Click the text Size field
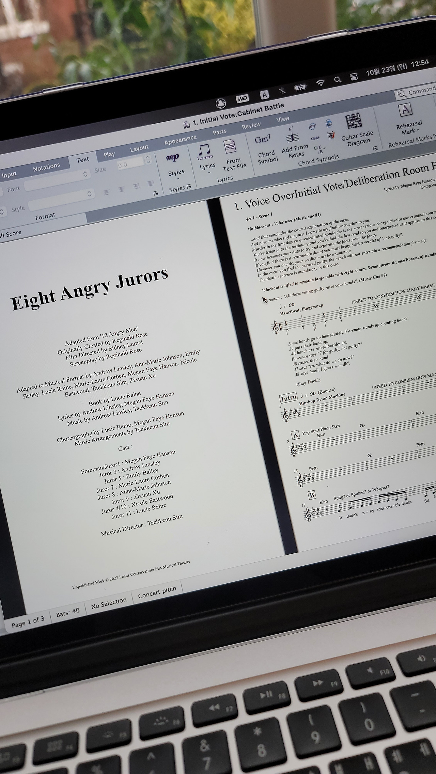This screenshot has height=774, width=436. click(x=130, y=164)
